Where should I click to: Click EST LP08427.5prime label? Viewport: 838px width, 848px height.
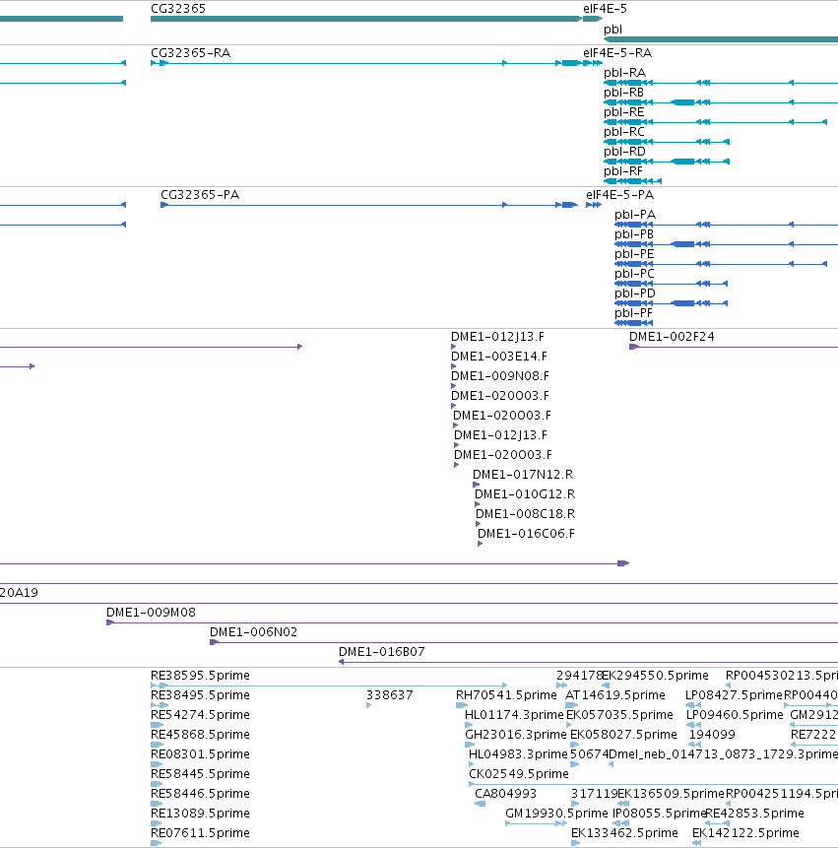[734, 695]
